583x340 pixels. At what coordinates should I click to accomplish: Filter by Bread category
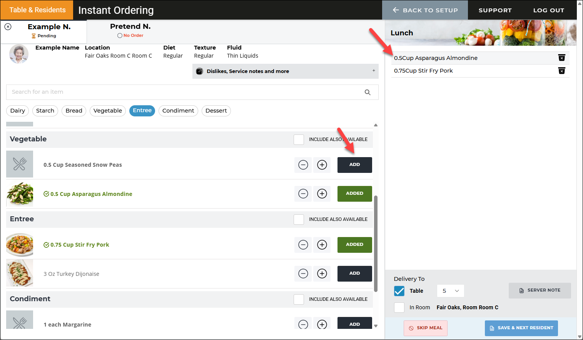pos(74,111)
